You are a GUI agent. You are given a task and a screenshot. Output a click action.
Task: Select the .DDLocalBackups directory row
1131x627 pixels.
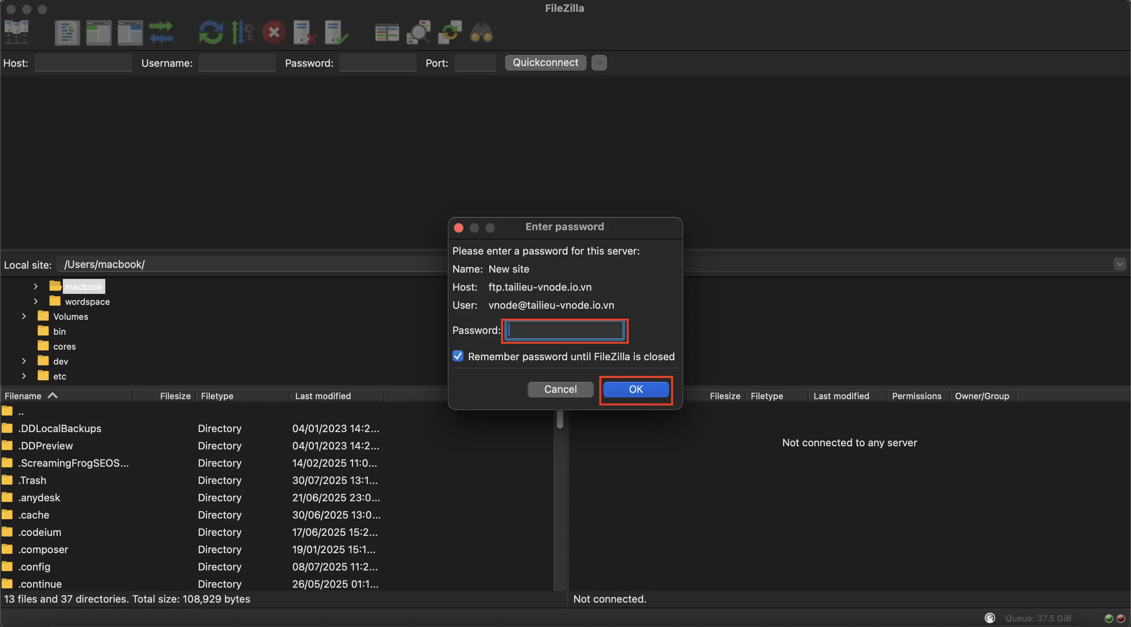[276, 428]
